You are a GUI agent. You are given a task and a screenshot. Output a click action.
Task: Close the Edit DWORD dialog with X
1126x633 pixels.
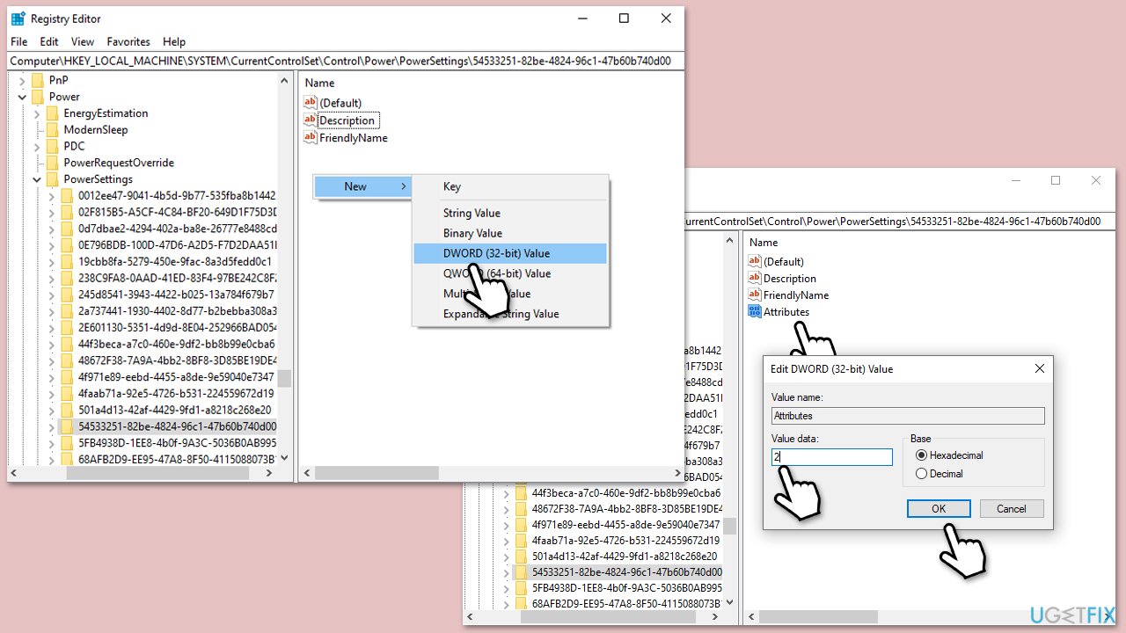pyautogui.click(x=1040, y=368)
